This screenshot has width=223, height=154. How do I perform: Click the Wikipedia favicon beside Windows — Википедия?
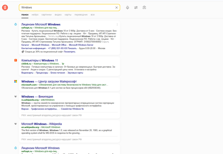16,97
